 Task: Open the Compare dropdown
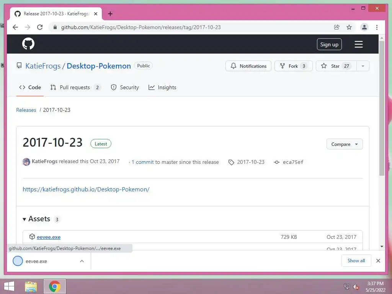coord(345,144)
